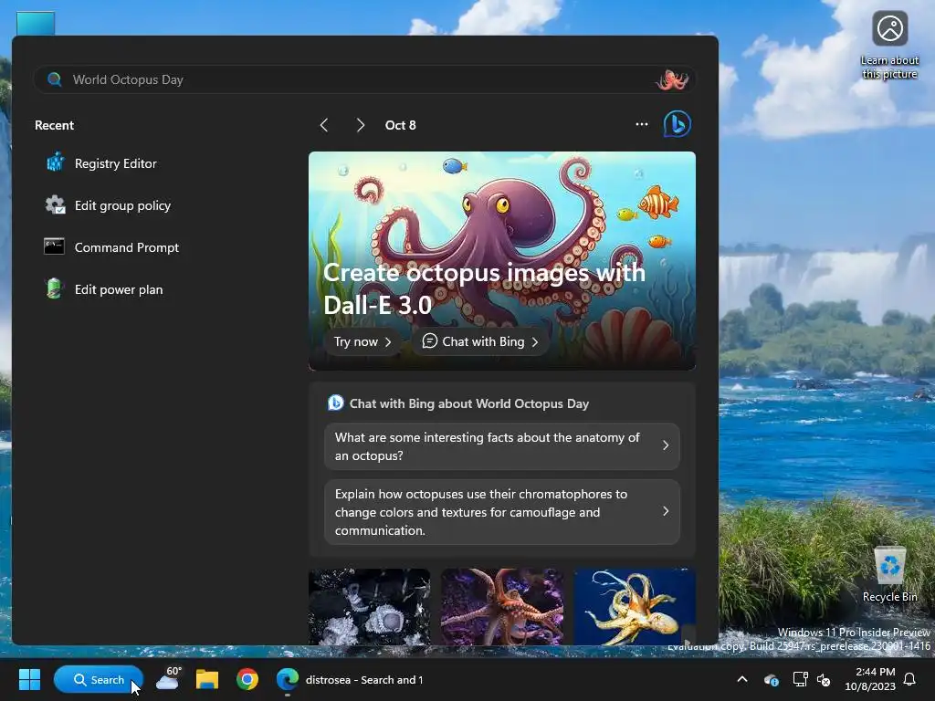Select the chromatophores camouflage question
Screen dimensions: 935x701
tap(502, 512)
